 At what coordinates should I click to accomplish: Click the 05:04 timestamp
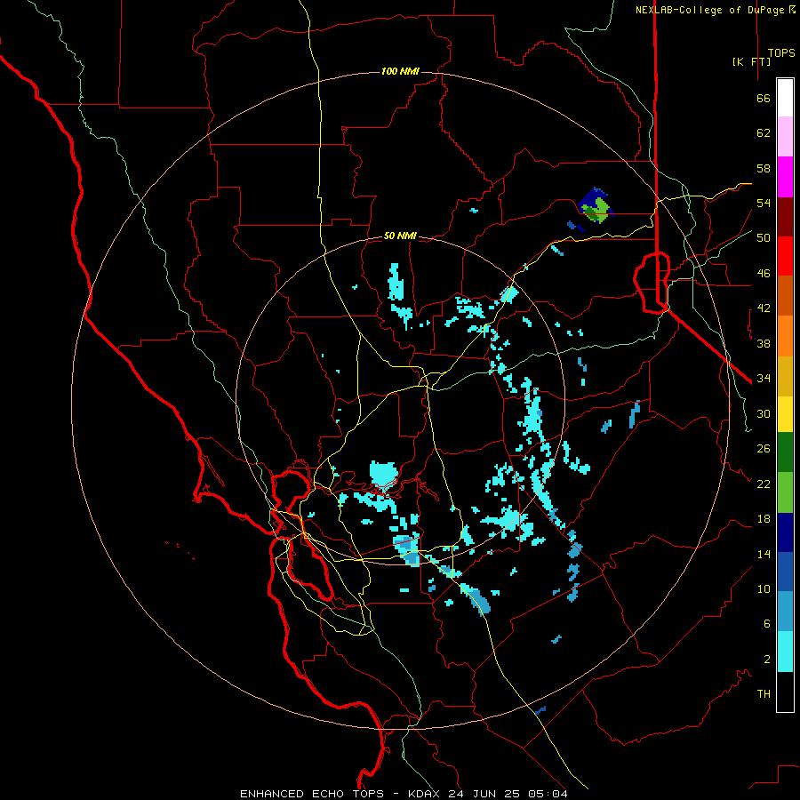pos(548,794)
